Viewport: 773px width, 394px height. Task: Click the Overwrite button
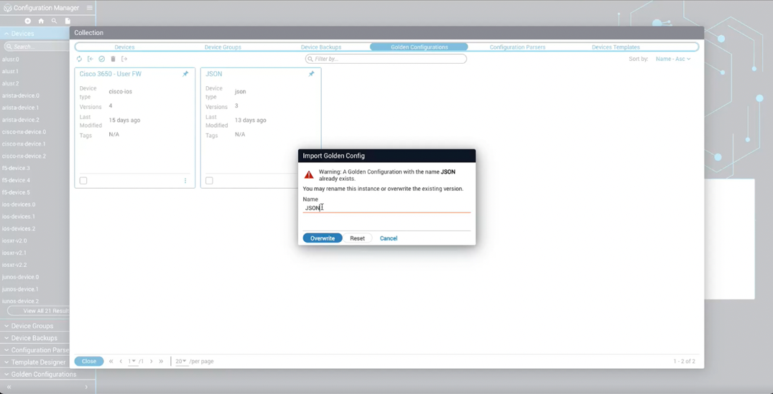coord(323,238)
